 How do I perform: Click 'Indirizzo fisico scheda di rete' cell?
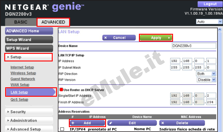187,129
